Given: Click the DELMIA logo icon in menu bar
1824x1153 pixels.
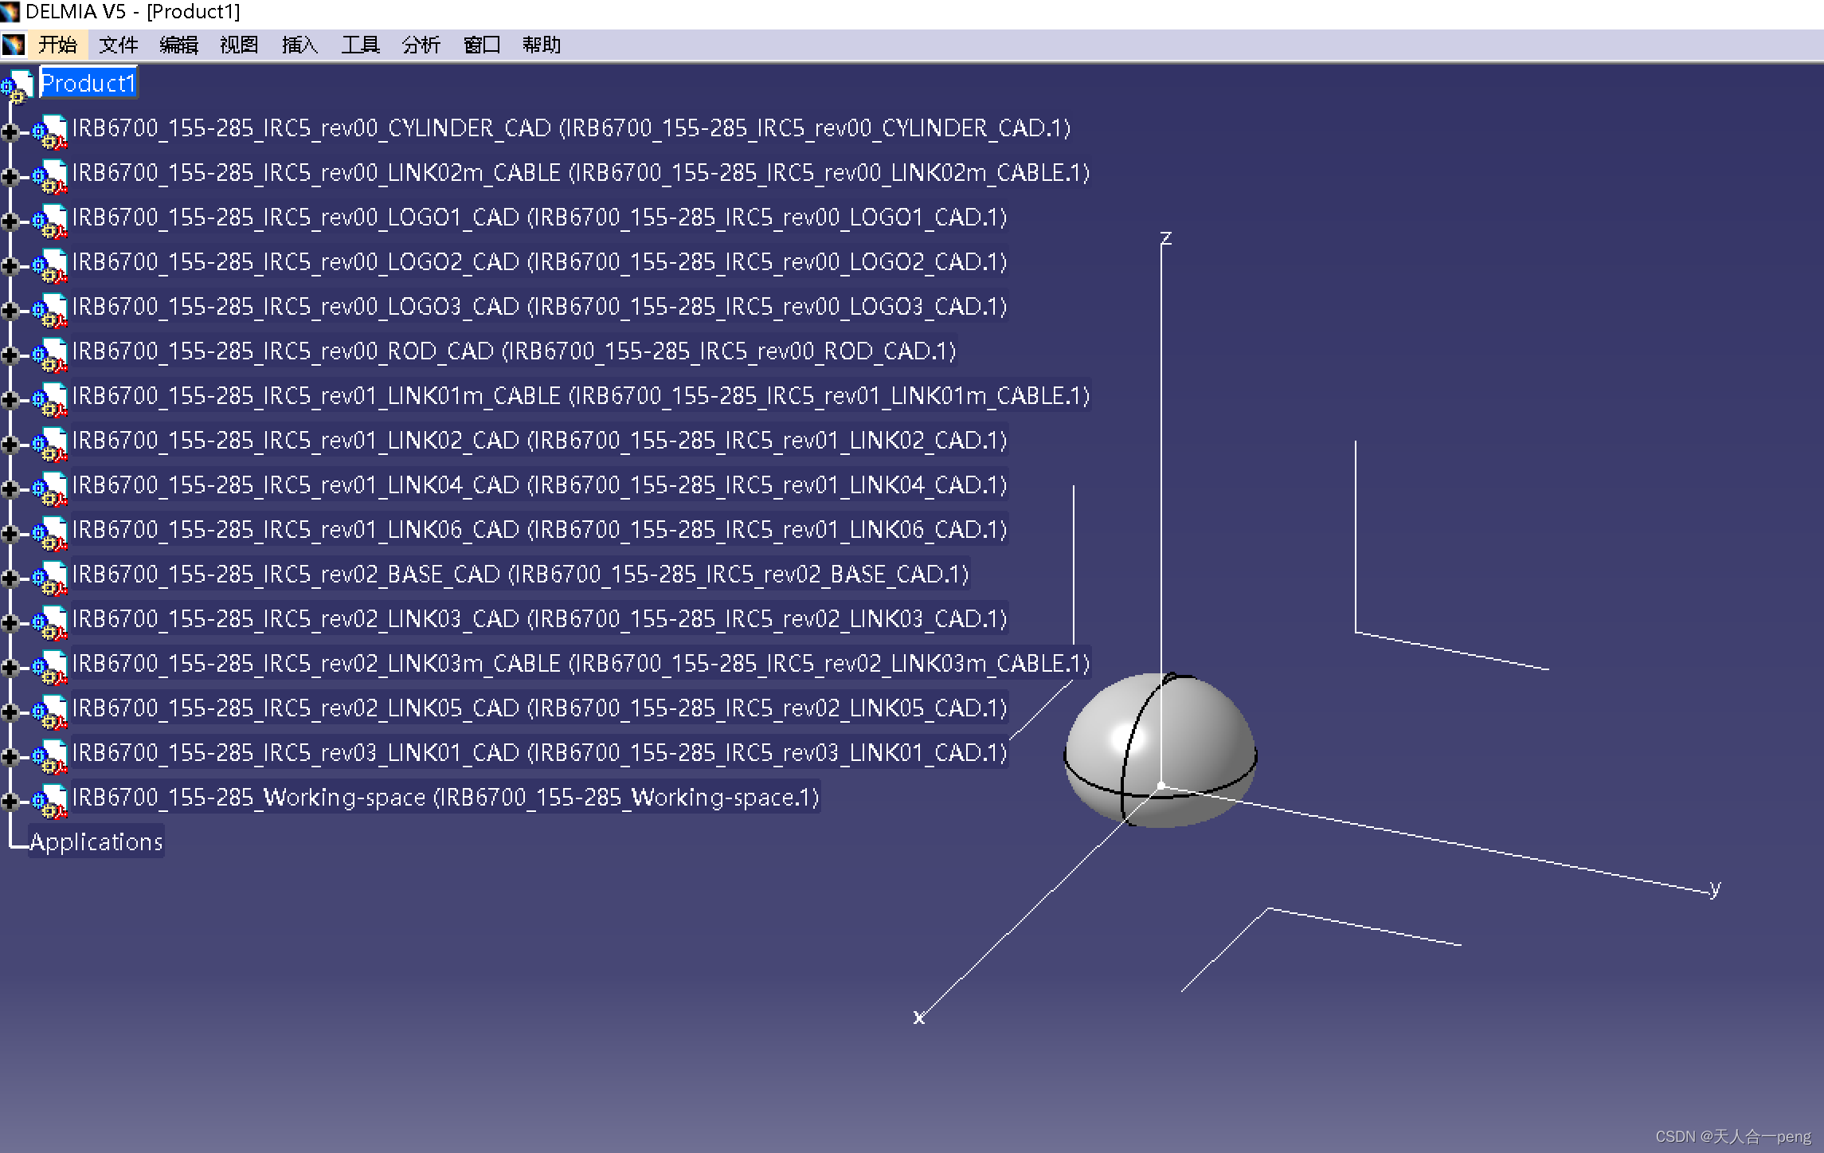Looking at the screenshot, I should tap(14, 45).
